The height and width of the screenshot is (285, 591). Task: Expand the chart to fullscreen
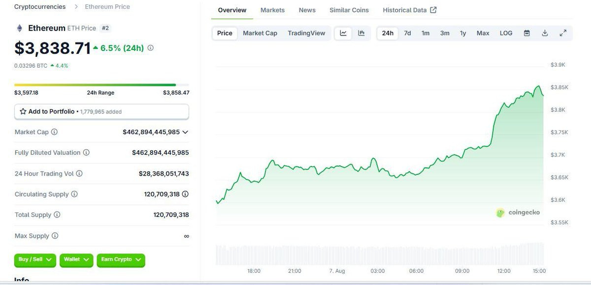563,33
